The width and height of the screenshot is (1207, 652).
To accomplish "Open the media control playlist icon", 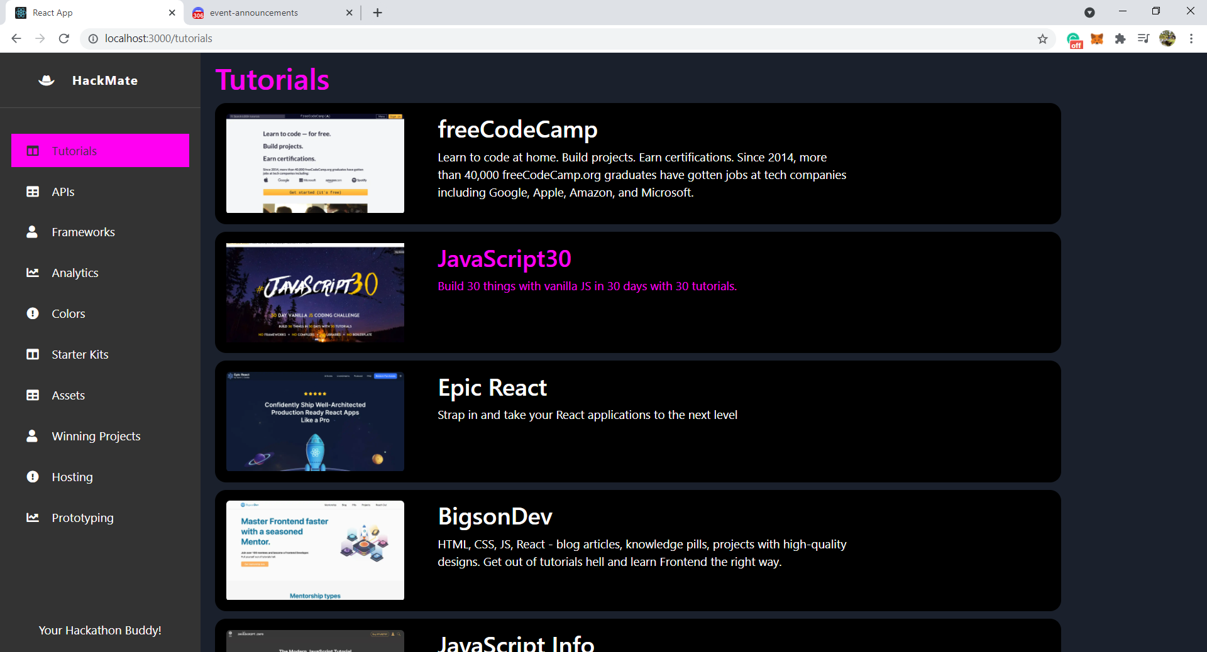I will (x=1144, y=39).
